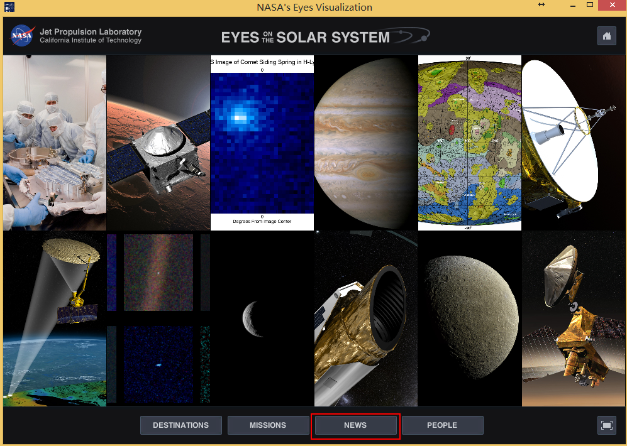Click the Eyes on the Solar System logo
The height and width of the screenshot is (446, 627).
pos(325,36)
